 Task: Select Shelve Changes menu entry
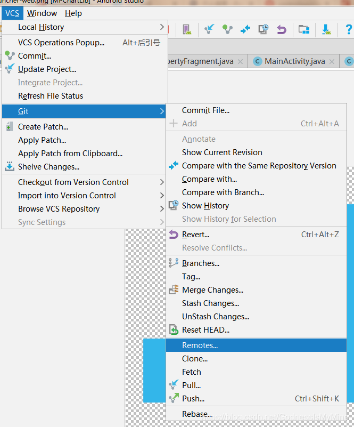tap(85, 167)
